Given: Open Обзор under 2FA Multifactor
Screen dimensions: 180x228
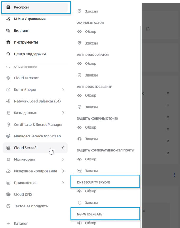Looking at the screenshot, I should pos(90,32).
